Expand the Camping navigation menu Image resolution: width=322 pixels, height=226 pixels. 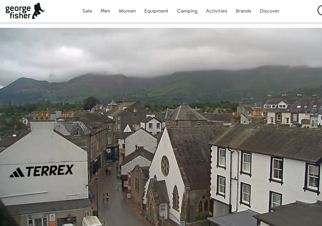coord(187,11)
